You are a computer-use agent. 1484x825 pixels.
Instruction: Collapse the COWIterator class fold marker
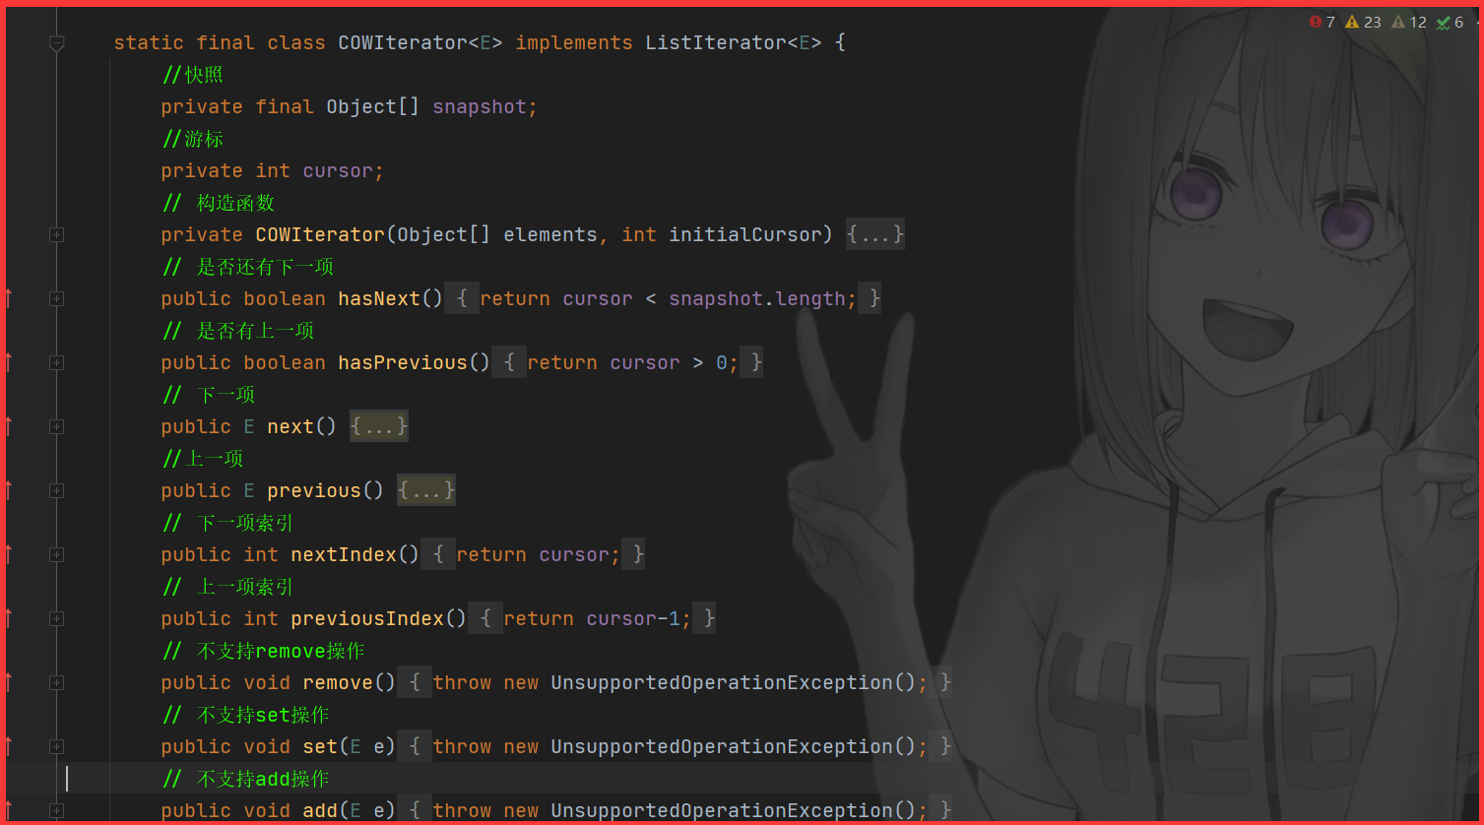(x=56, y=43)
